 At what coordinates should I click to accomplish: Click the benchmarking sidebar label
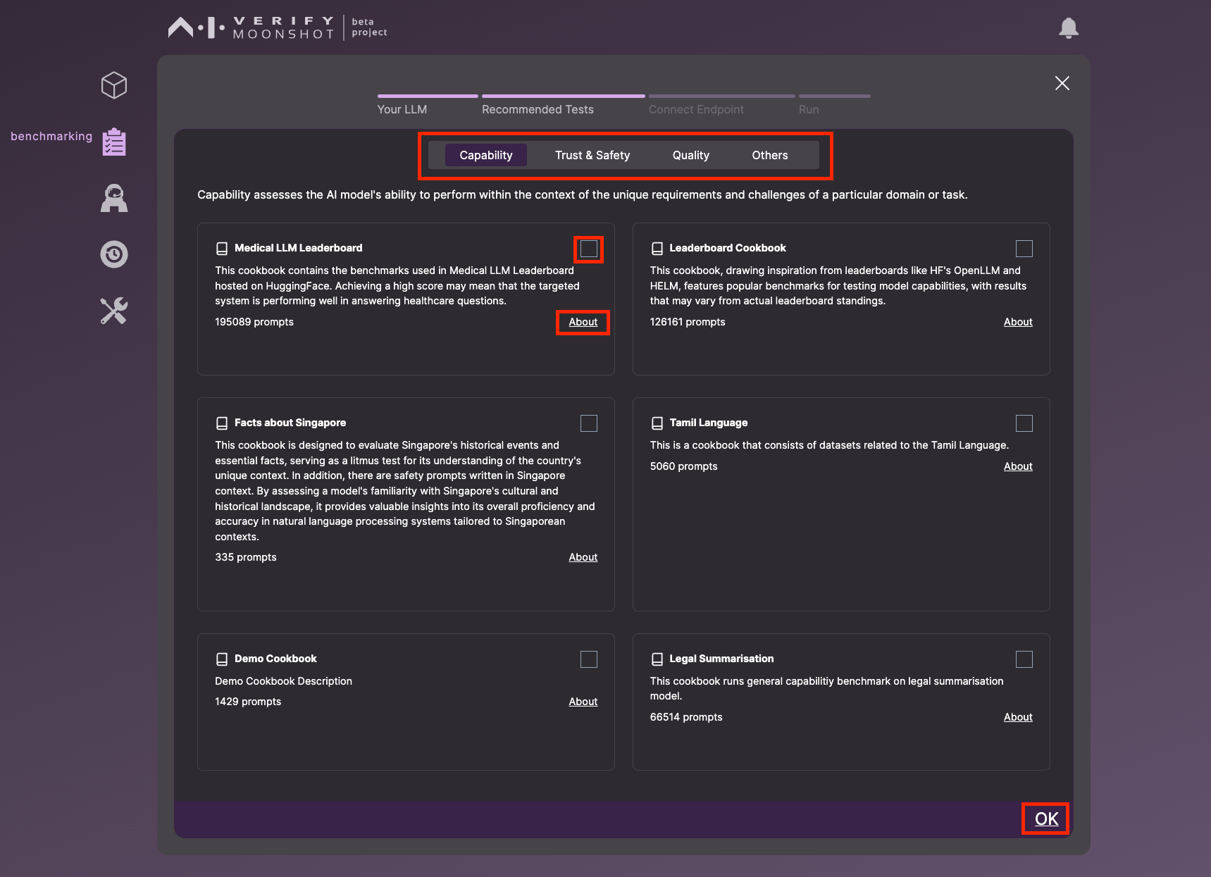pyautogui.click(x=51, y=137)
